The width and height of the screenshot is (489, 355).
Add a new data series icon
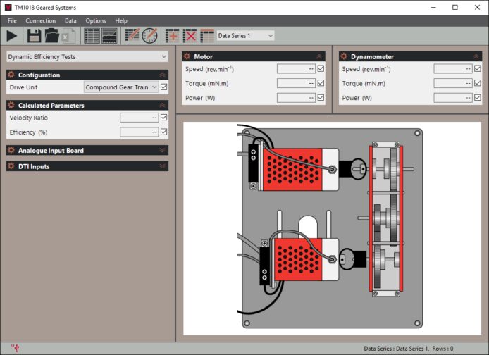(172, 36)
